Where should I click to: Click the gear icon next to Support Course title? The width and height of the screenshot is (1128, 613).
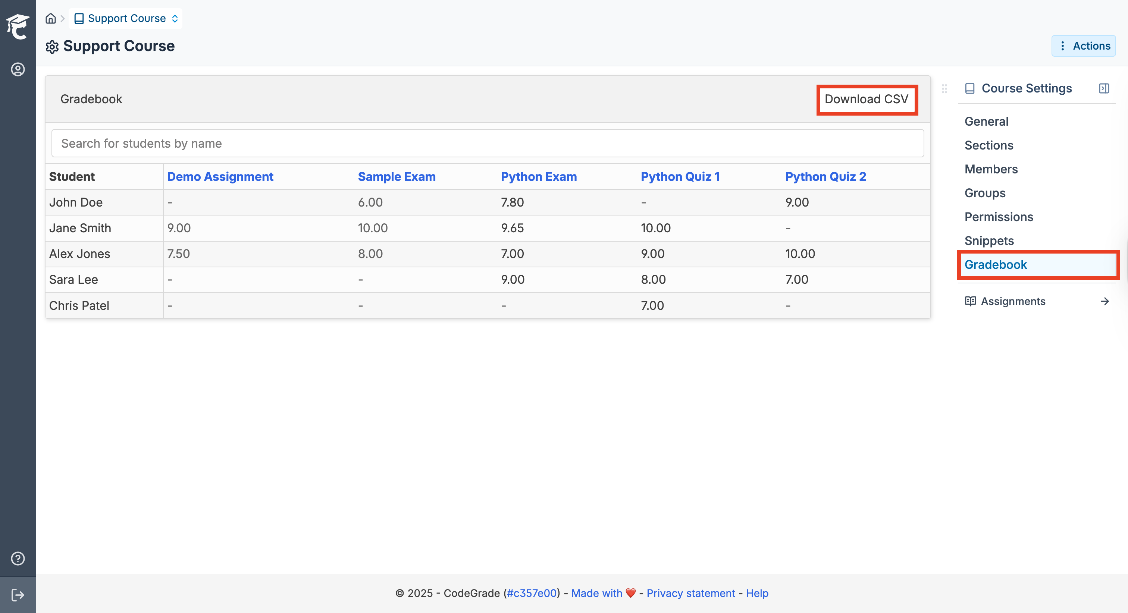pyautogui.click(x=52, y=46)
